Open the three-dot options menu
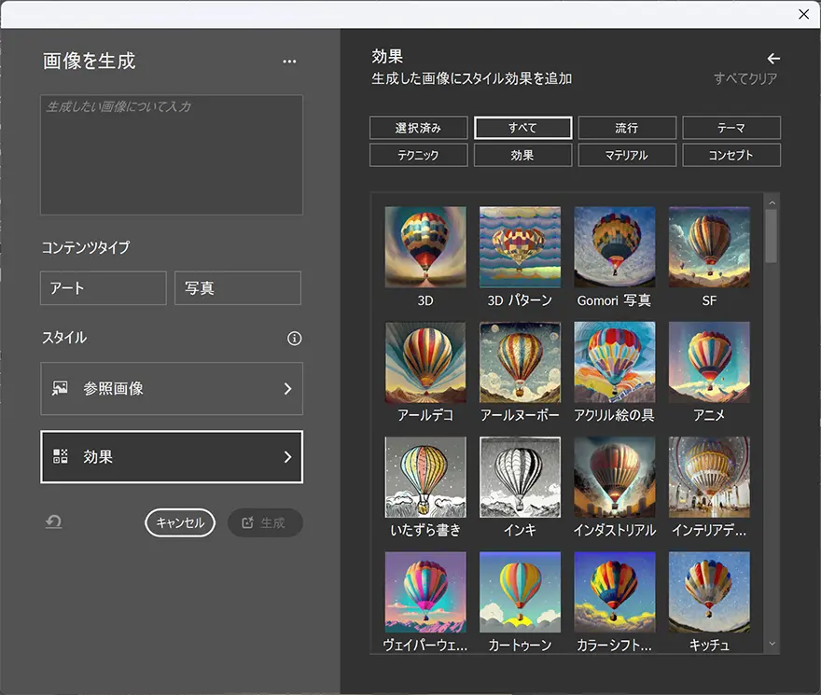Viewport: 821px width, 695px height. click(289, 62)
